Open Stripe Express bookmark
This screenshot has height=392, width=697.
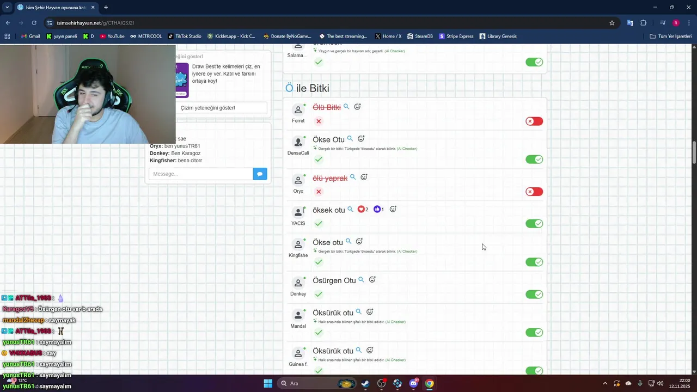coord(456,36)
